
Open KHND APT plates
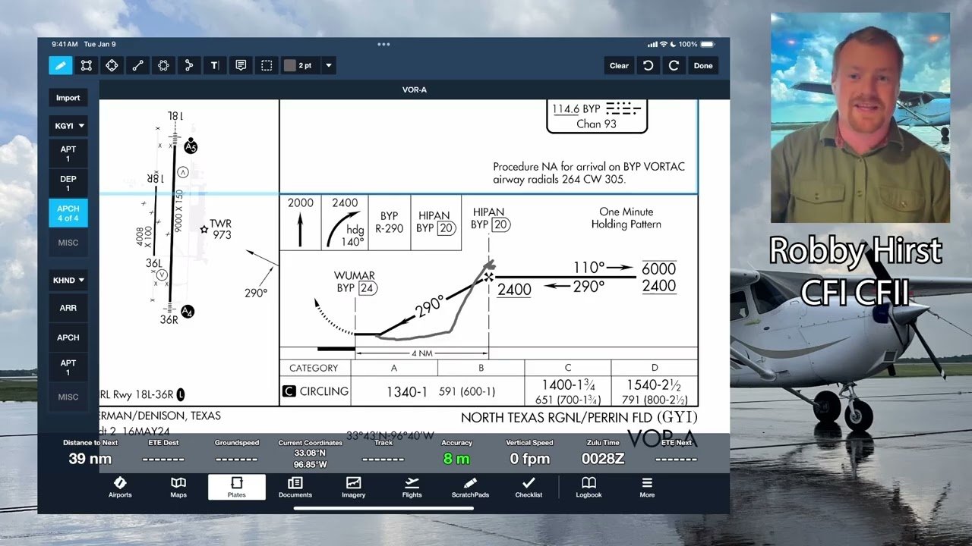point(68,367)
